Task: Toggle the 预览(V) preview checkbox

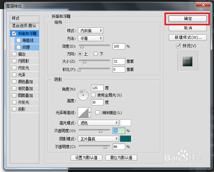Action: point(178,46)
